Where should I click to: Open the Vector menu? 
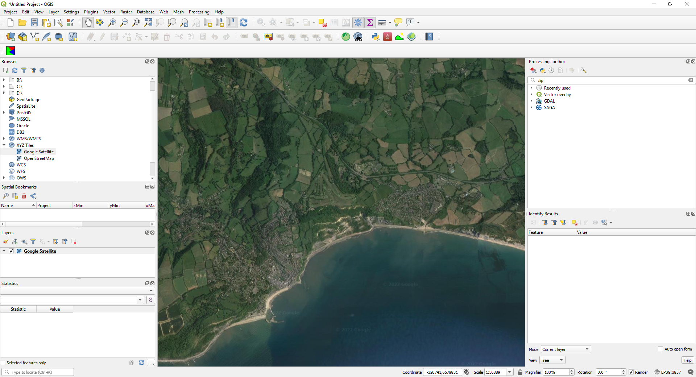point(109,12)
